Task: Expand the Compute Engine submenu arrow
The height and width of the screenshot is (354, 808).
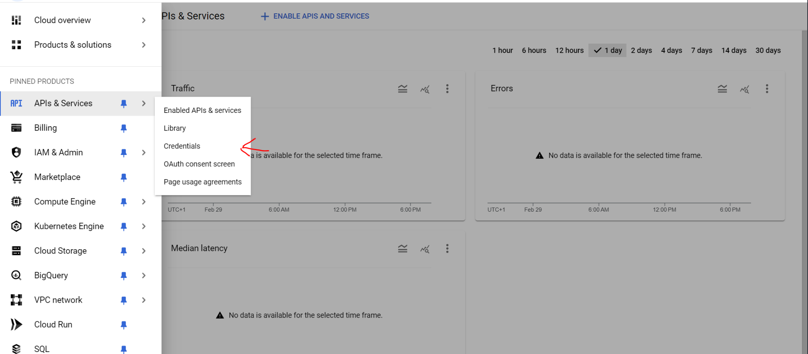Action: point(144,202)
